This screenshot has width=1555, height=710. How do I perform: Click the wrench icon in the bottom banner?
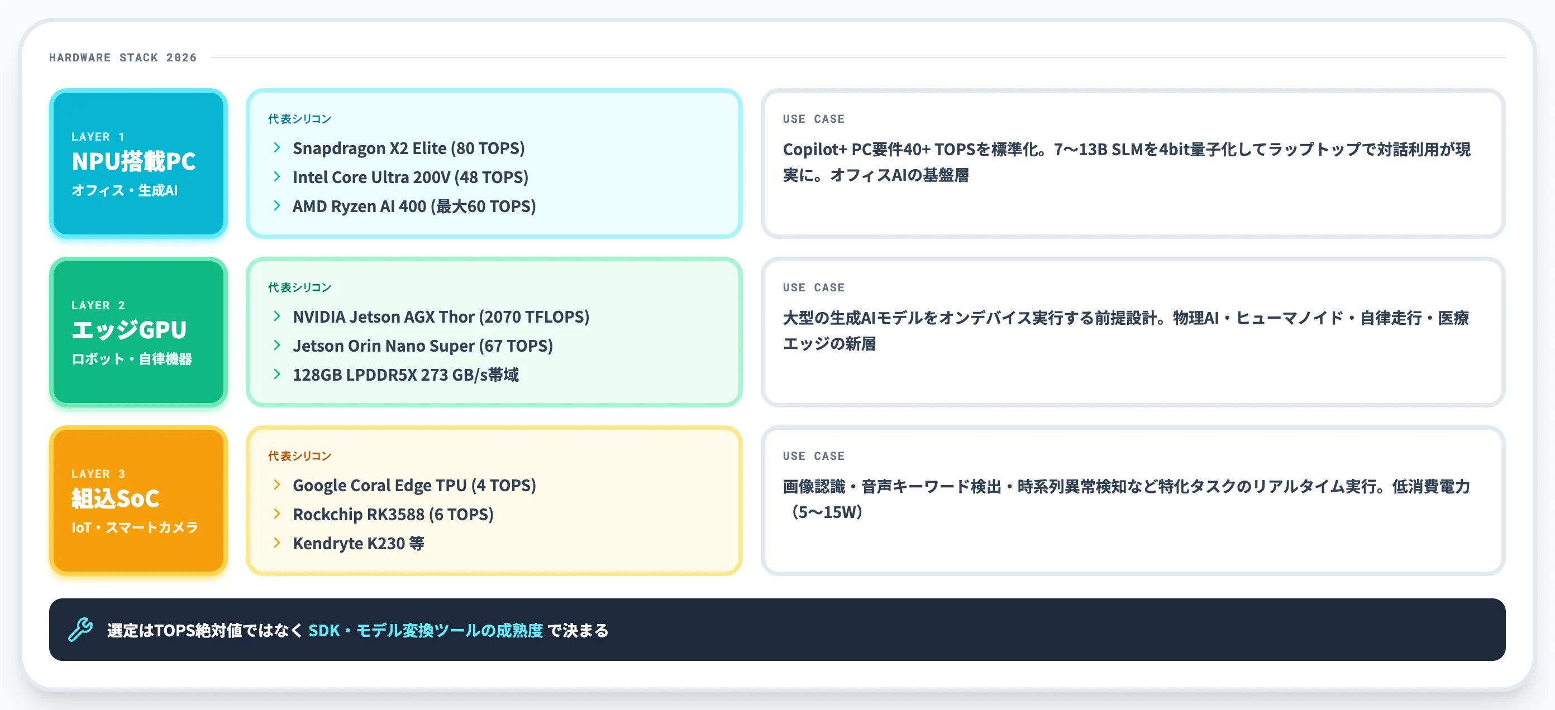coord(80,629)
